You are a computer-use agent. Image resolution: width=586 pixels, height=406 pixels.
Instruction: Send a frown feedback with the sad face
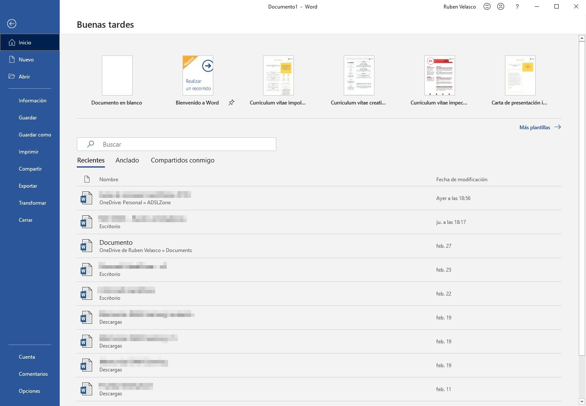tap(501, 7)
